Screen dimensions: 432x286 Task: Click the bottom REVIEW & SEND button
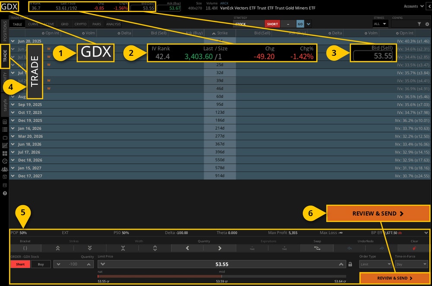click(x=394, y=278)
